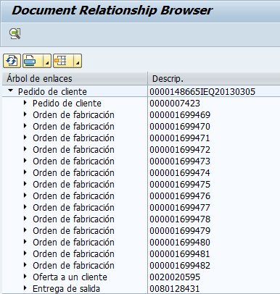The width and height of the screenshot is (280, 294).
Task: Select Orden de fabricación label for 000001699480
Action: coord(73,243)
